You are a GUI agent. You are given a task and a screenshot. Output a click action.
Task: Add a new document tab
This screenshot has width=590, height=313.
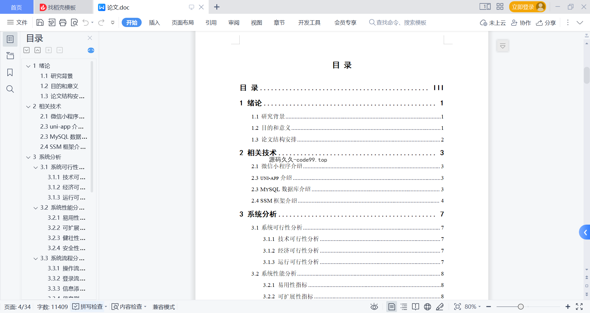click(217, 7)
